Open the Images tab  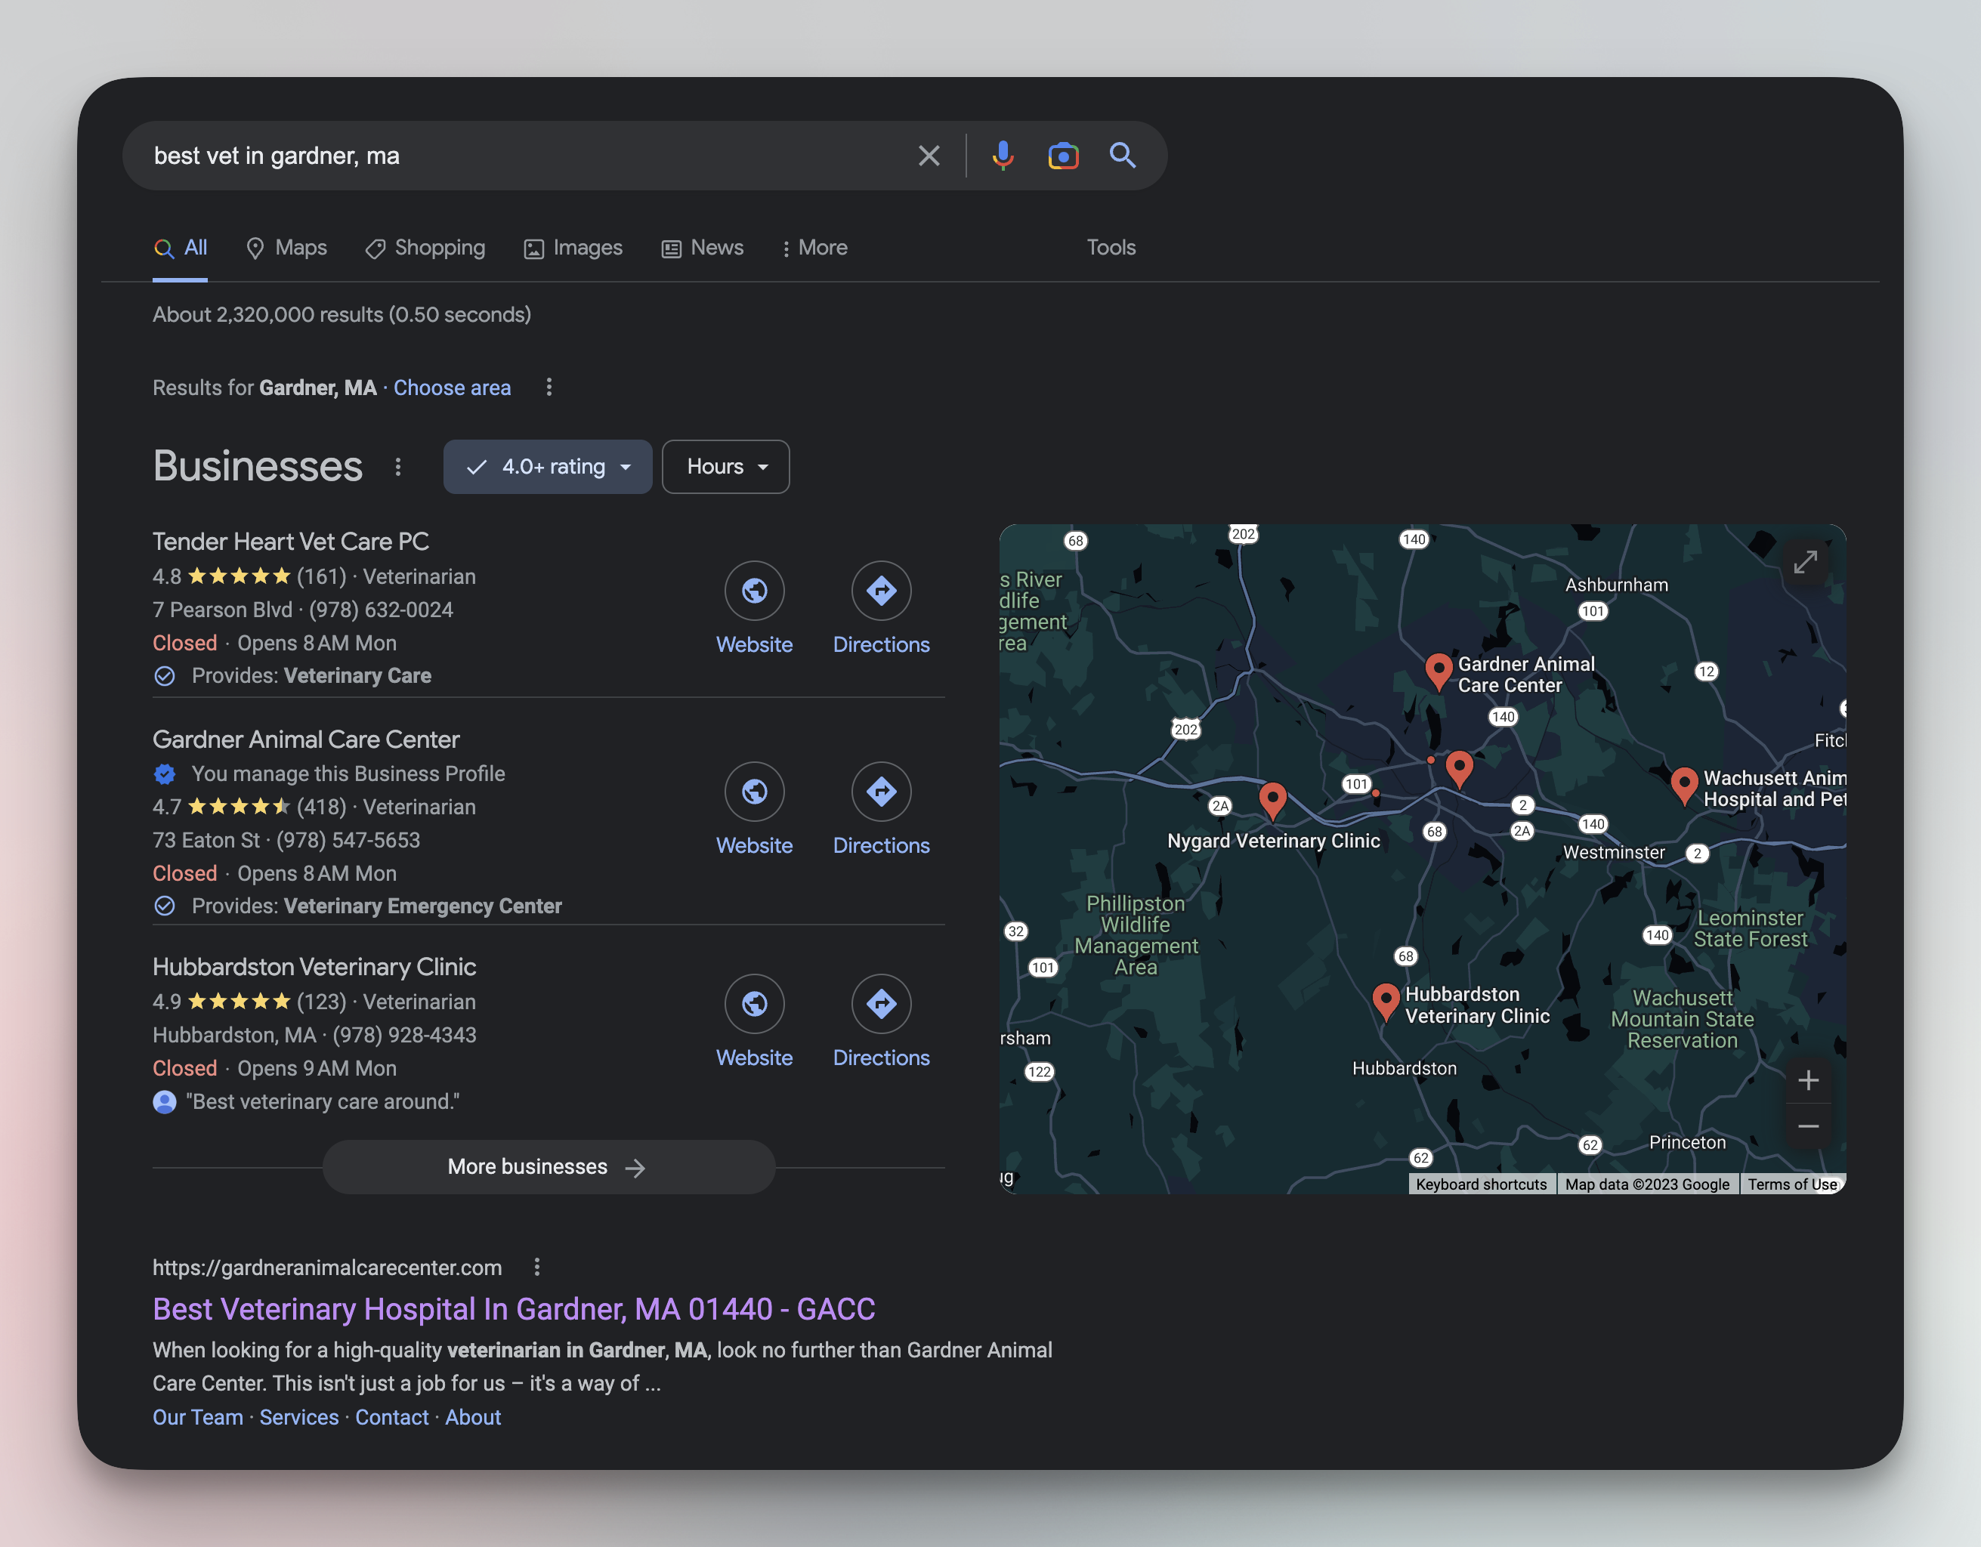pyautogui.click(x=573, y=248)
